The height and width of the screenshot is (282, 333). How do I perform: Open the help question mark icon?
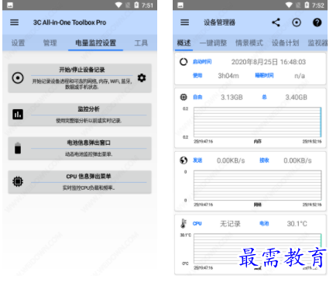coord(317,22)
